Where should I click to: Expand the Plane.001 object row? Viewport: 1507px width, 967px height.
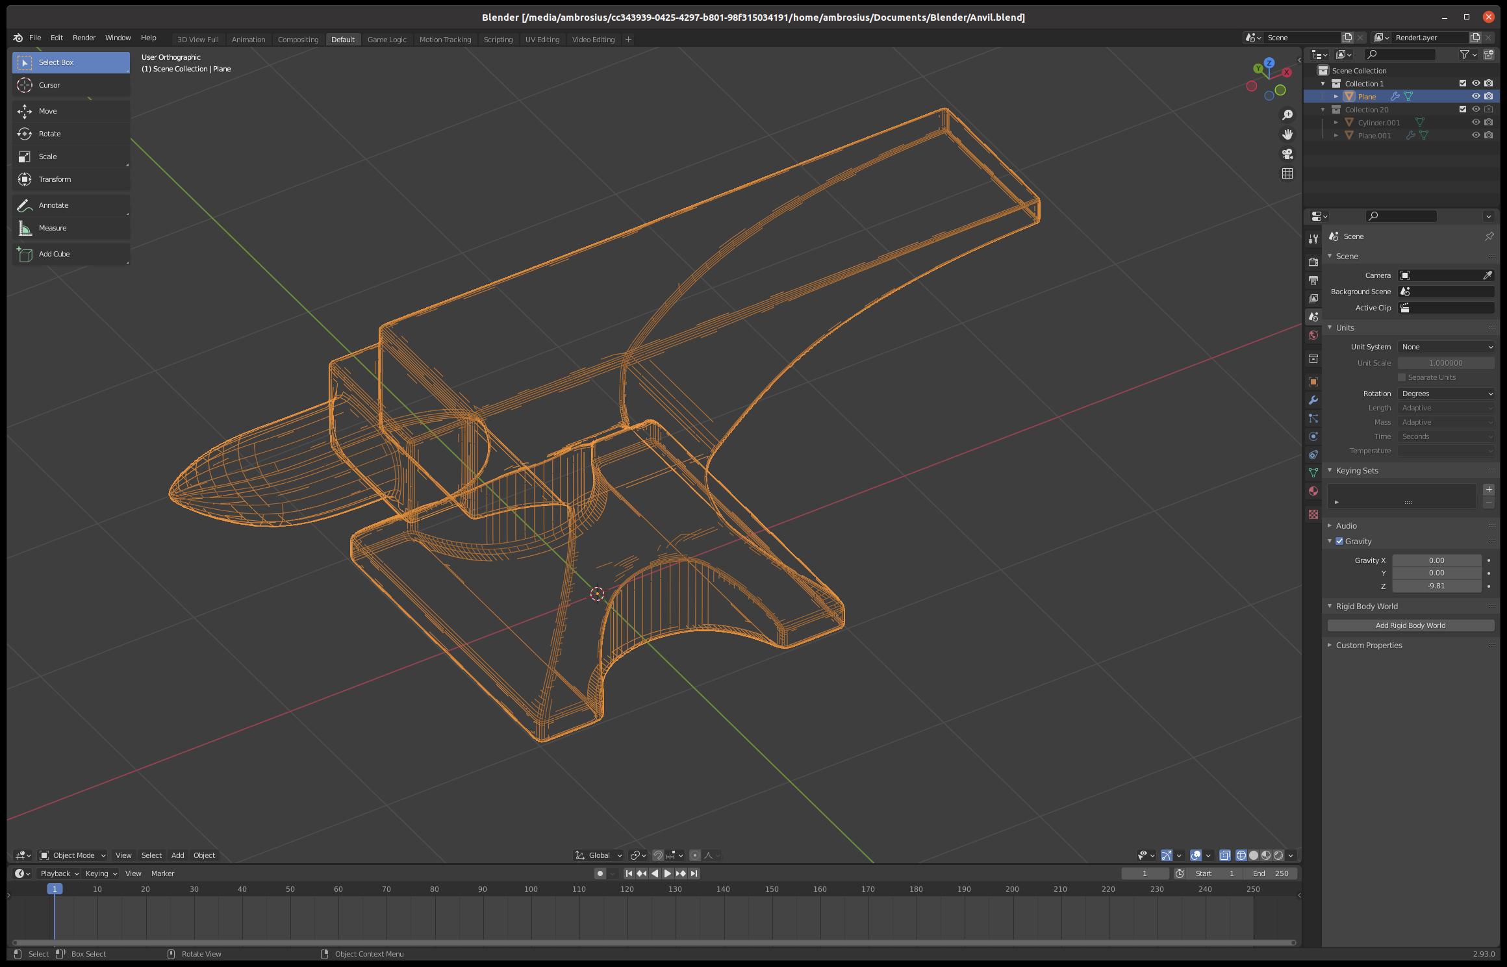point(1336,135)
